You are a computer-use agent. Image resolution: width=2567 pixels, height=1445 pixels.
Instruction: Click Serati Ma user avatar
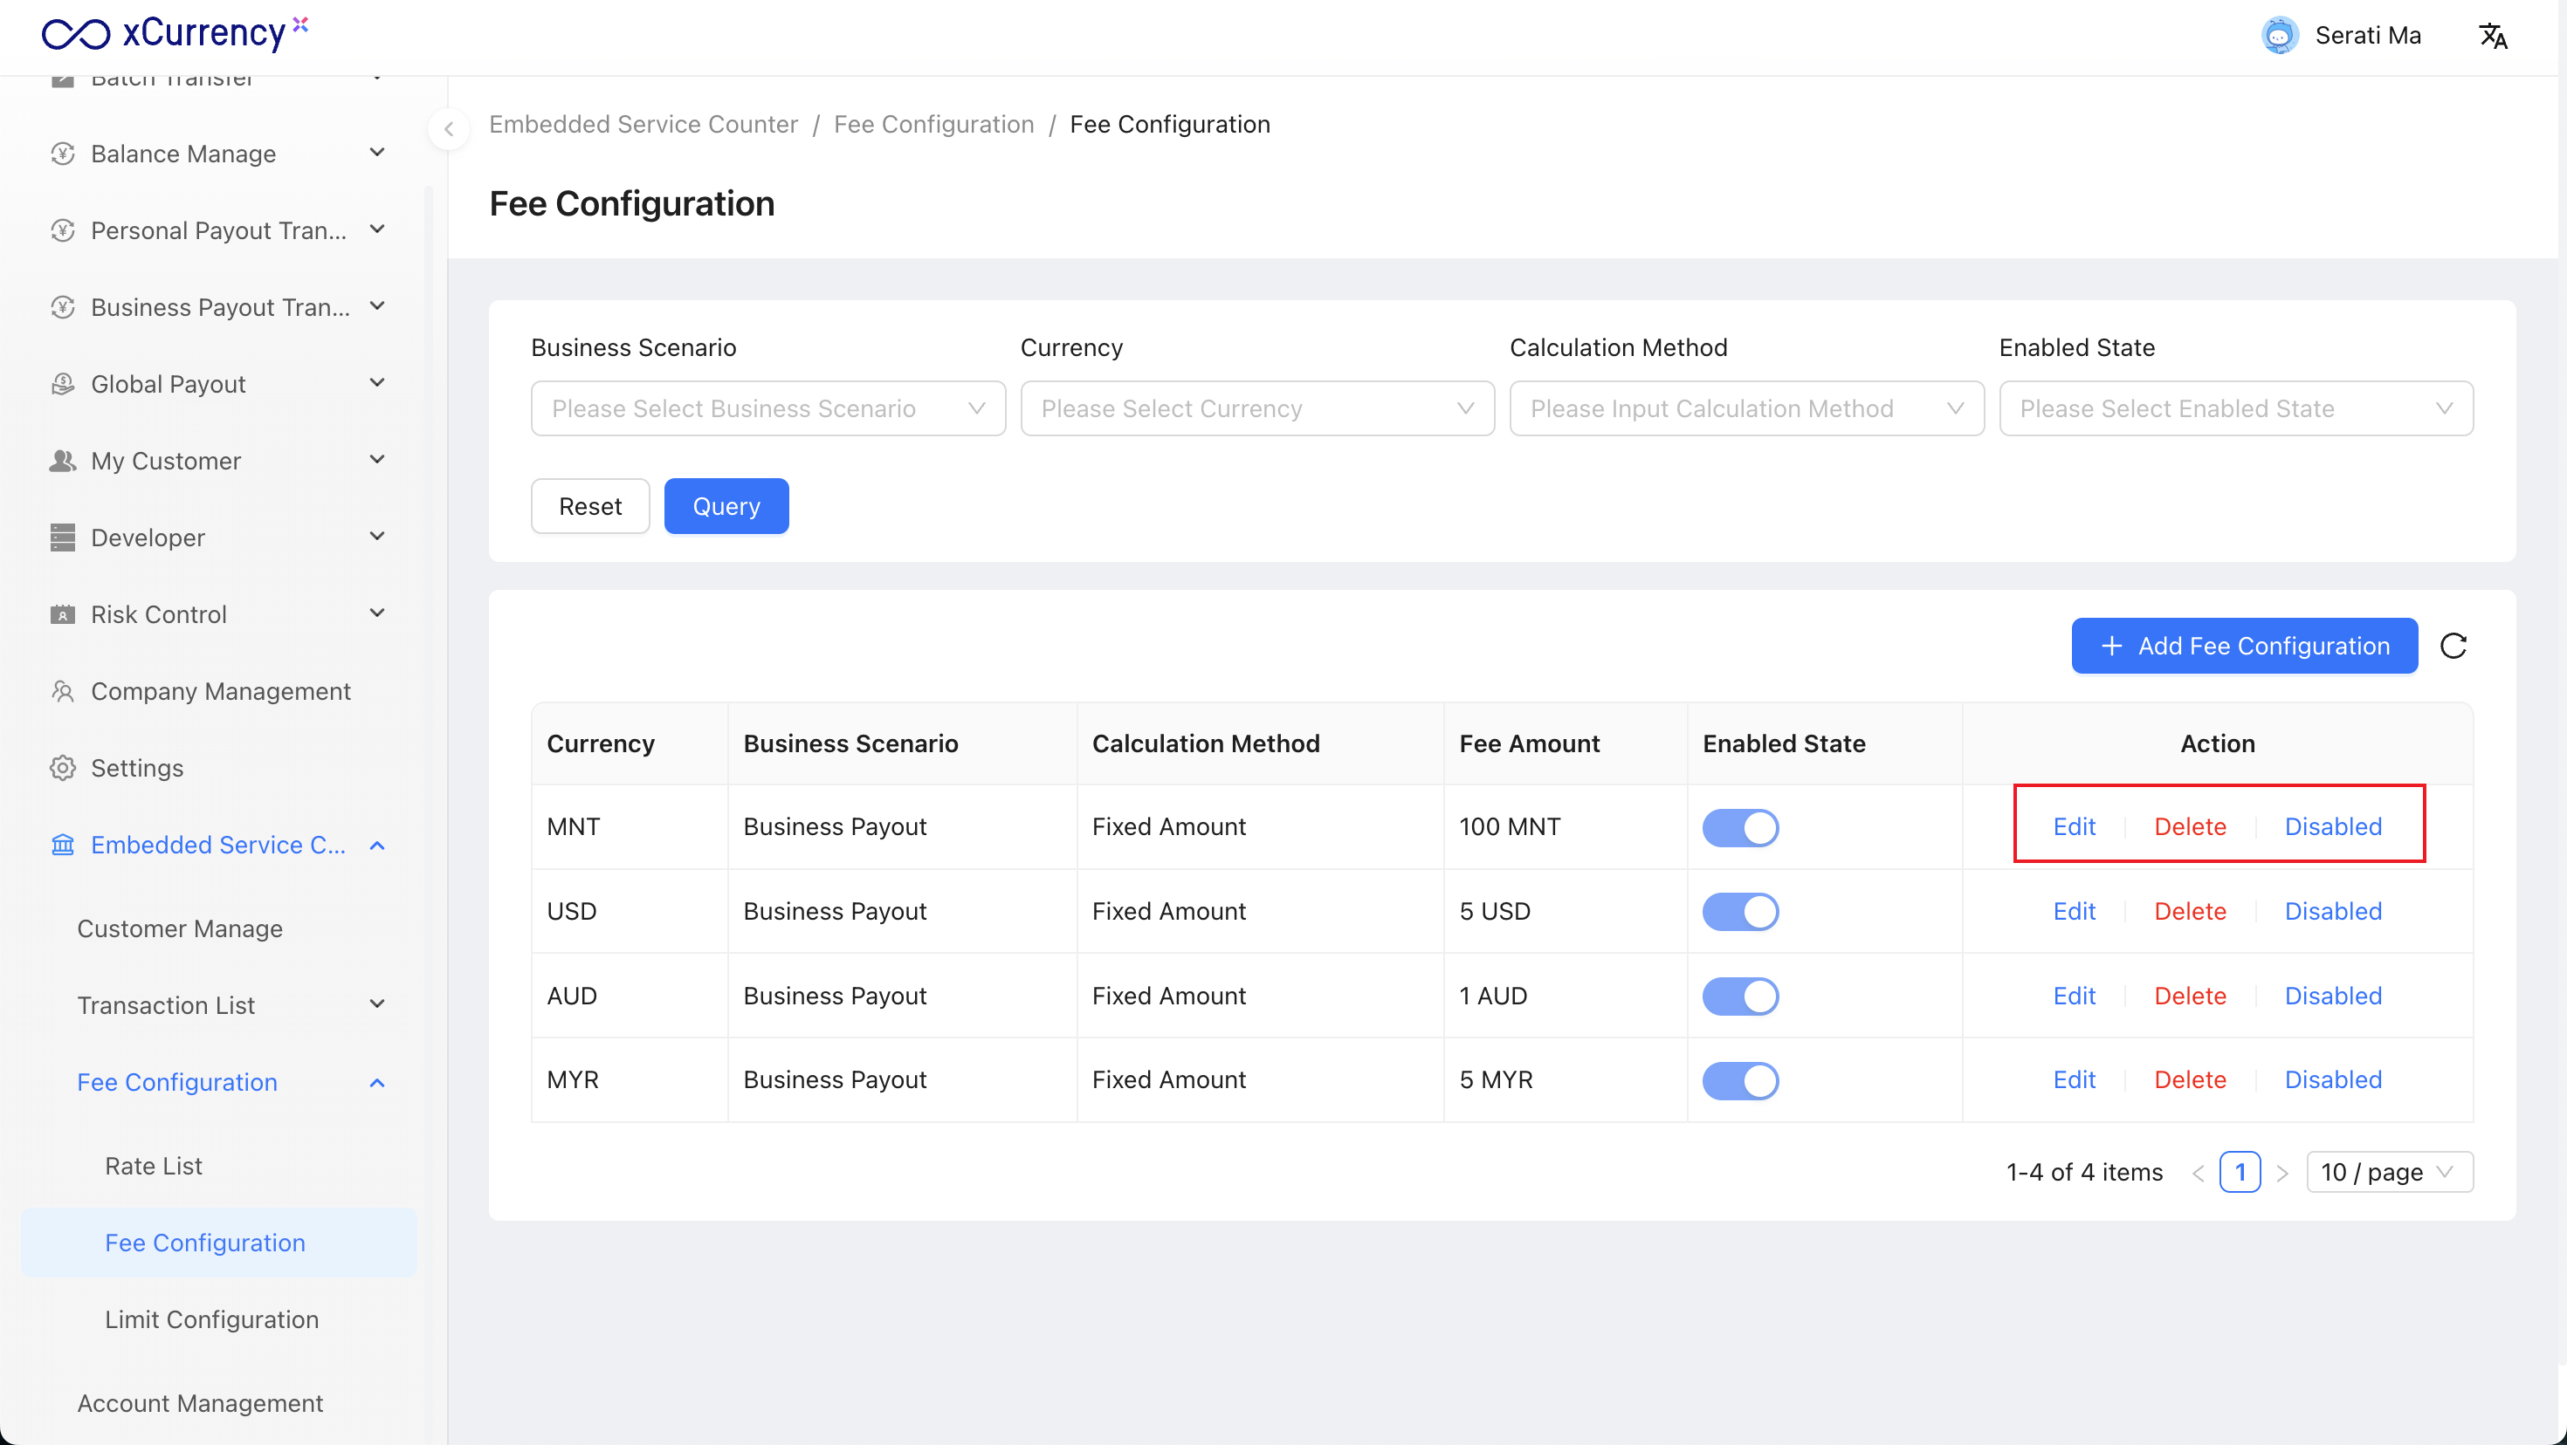(2279, 36)
